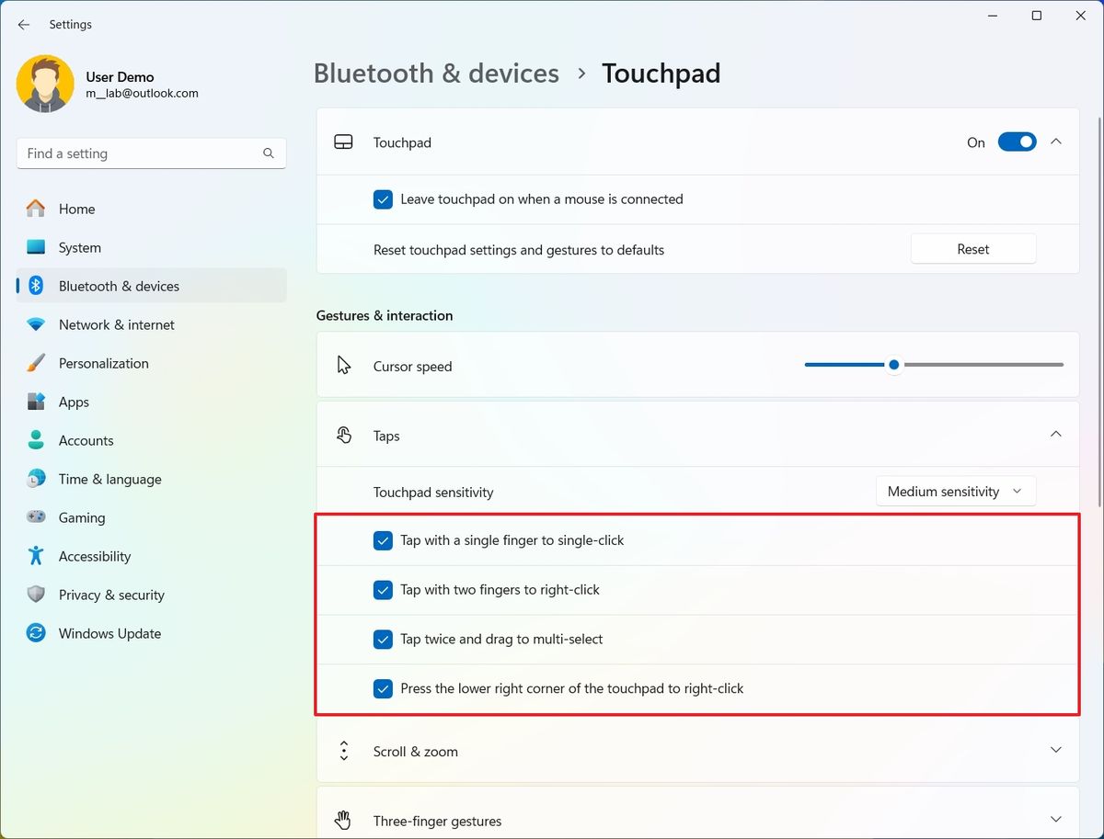Click the Three-finger gestures hand icon
The width and height of the screenshot is (1104, 839).
point(344,819)
